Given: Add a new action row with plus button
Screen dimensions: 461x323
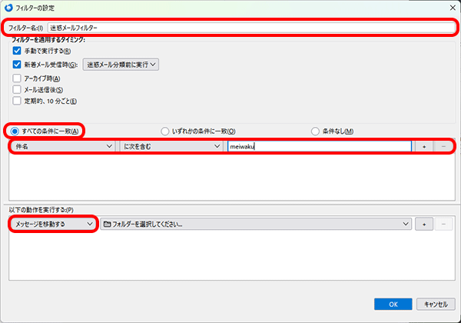Looking at the screenshot, I should coord(424,224).
